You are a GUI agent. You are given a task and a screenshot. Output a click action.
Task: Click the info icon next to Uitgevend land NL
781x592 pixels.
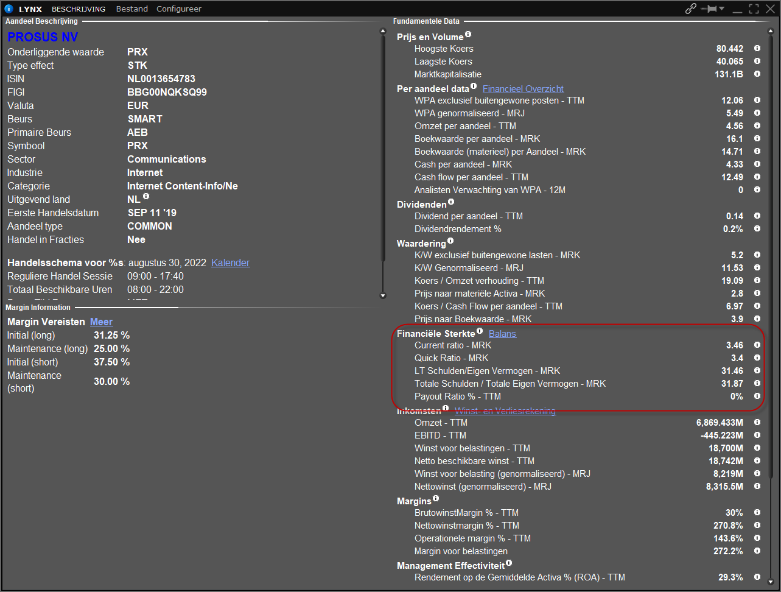pyautogui.click(x=146, y=197)
